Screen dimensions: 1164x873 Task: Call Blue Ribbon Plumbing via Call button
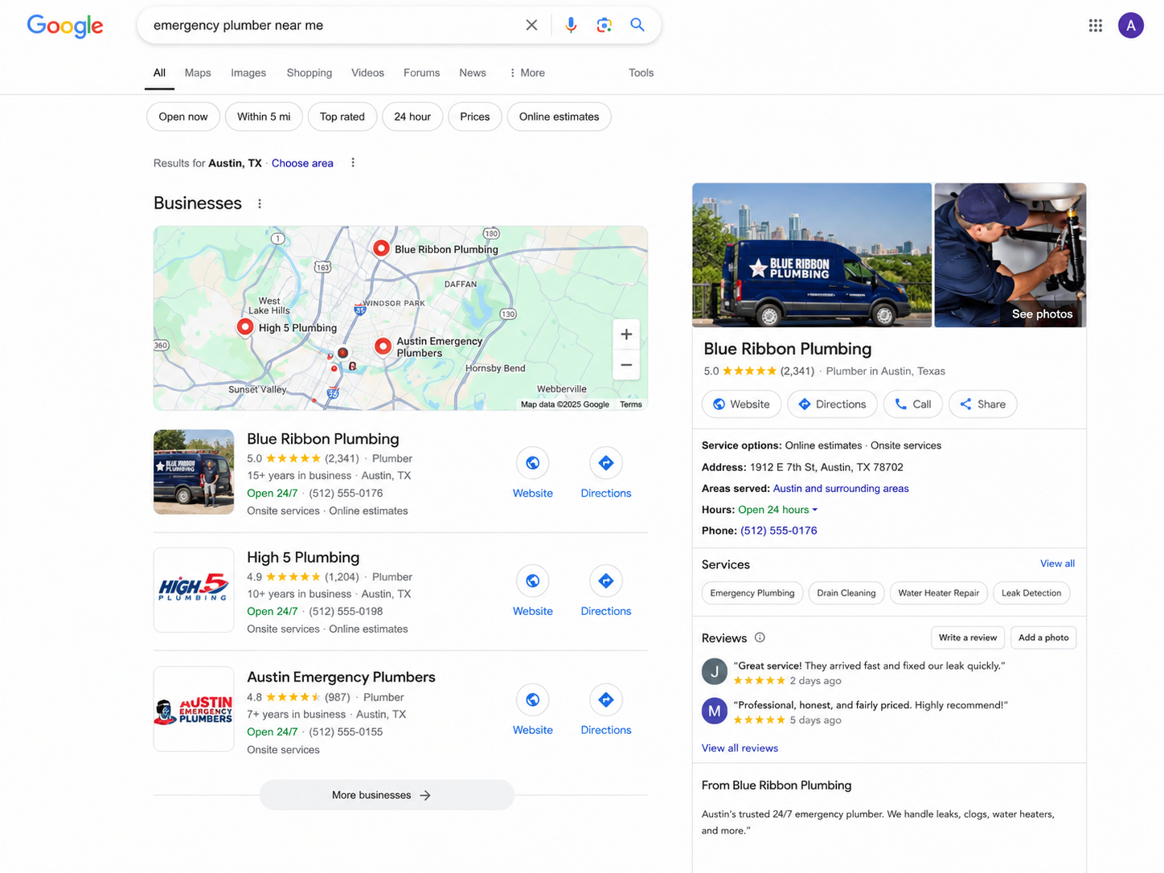(913, 404)
